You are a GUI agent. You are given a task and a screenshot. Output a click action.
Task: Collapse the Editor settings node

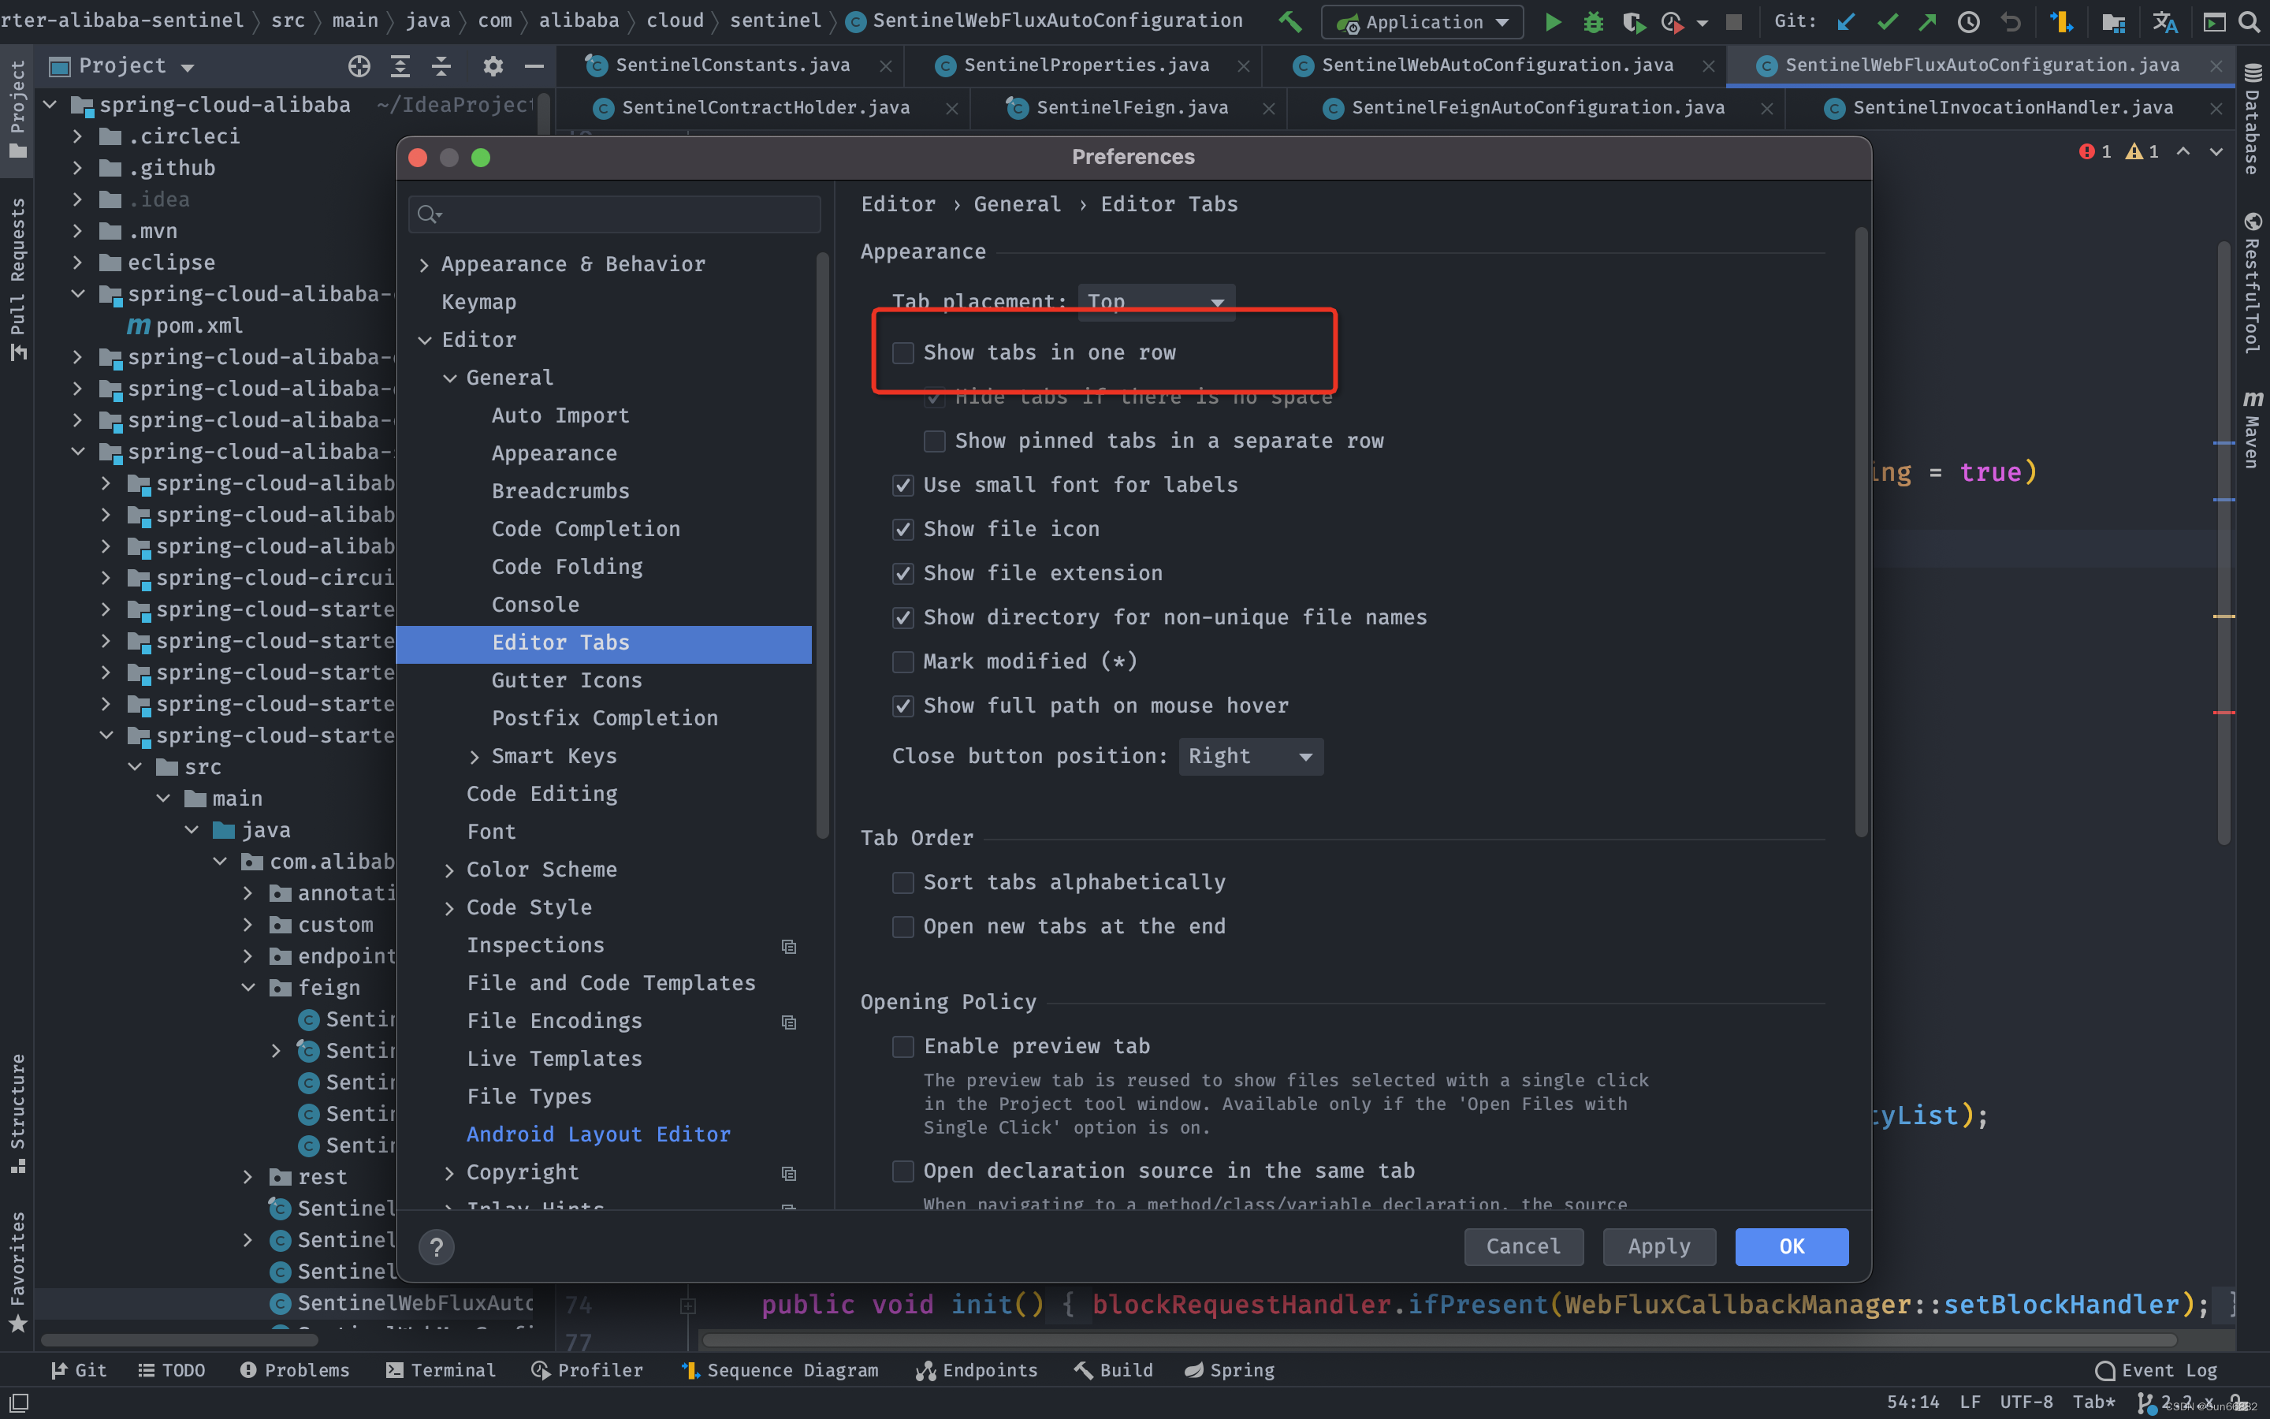pos(424,340)
